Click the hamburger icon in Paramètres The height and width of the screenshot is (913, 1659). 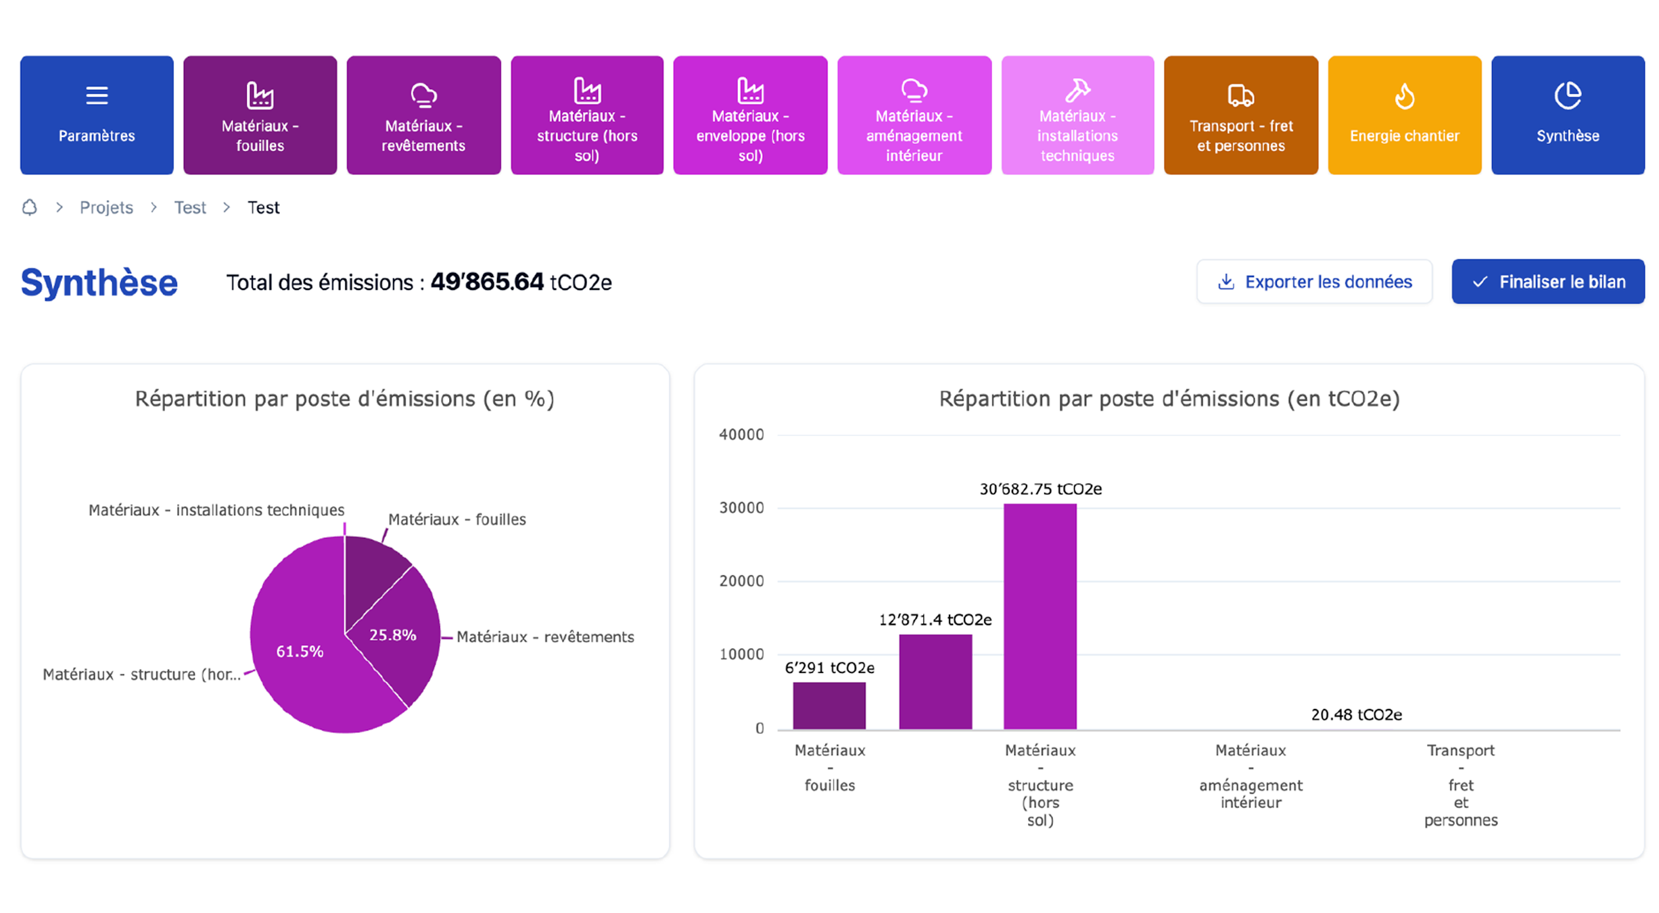(x=97, y=95)
